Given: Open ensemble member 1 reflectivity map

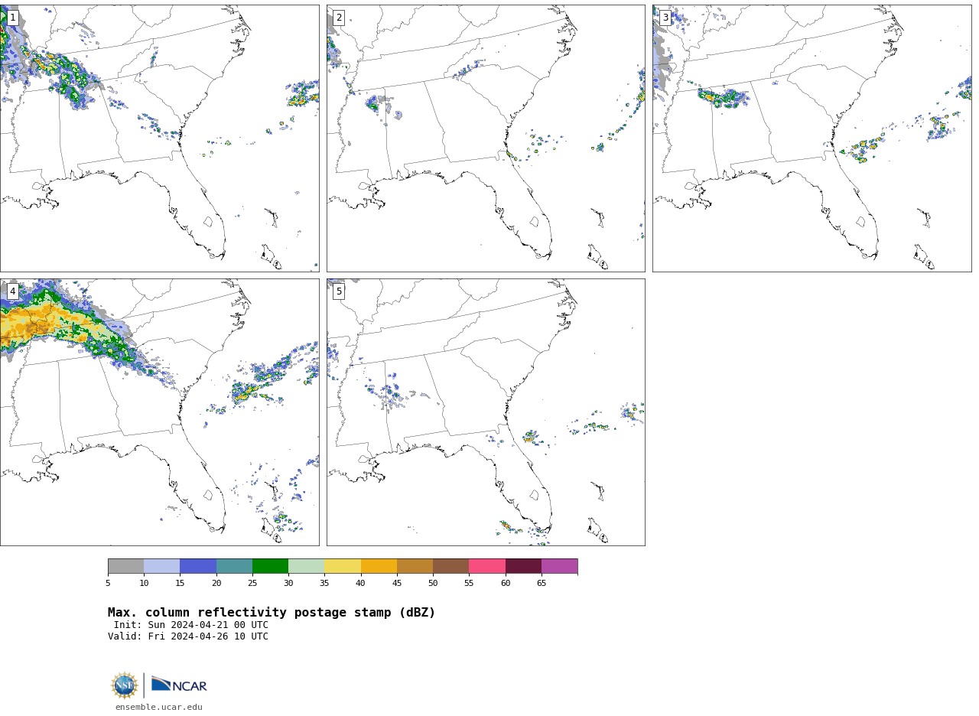Looking at the screenshot, I should pyautogui.click(x=159, y=138).
